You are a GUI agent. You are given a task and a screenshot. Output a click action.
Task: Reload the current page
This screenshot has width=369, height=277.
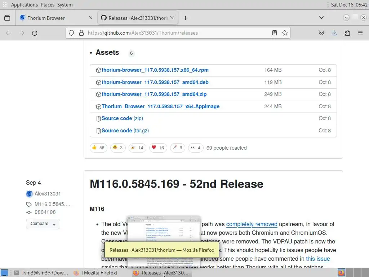[35, 33]
